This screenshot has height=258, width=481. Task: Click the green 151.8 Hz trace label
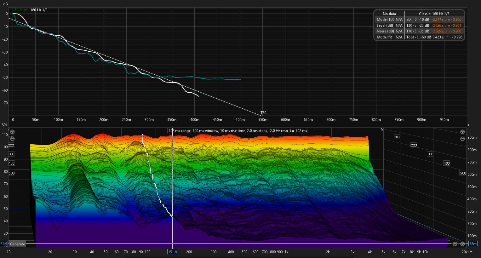(x=20, y=10)
